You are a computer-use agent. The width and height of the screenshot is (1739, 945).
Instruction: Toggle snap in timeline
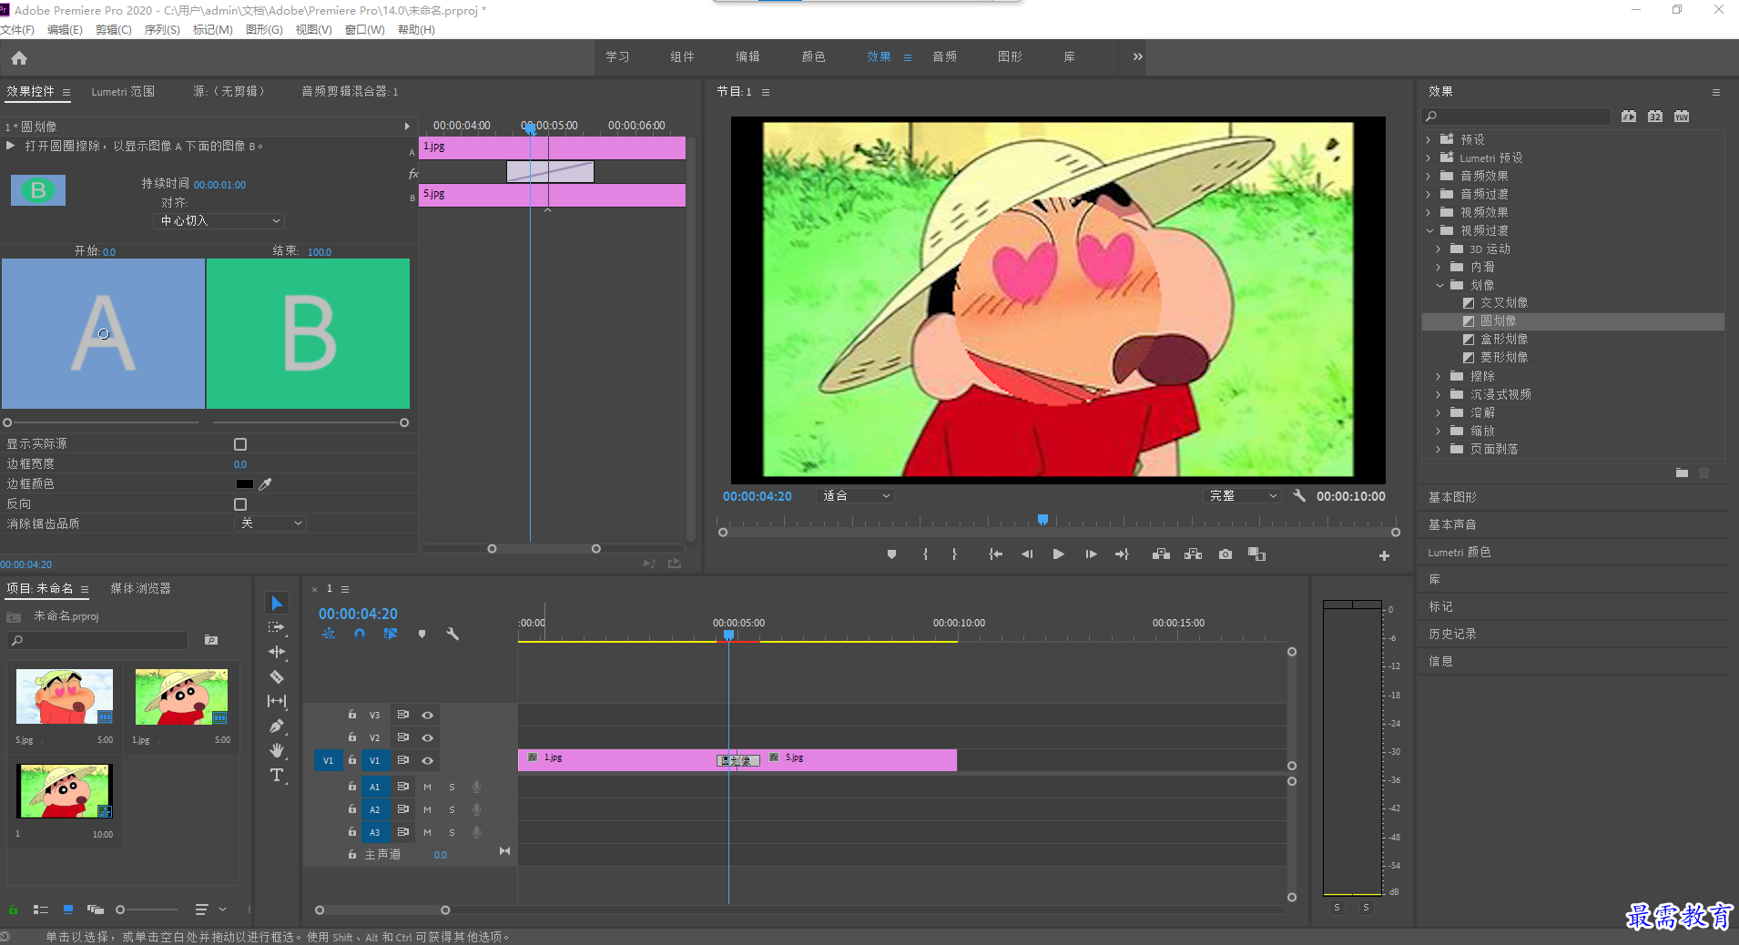(360, 634)
